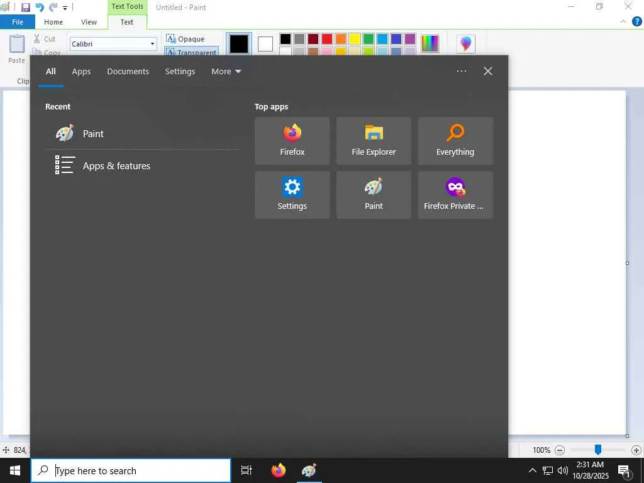Pick the purple color swatch
This screenshot has width=644, height=483.
pyautogui.click(x=410, y=39)
